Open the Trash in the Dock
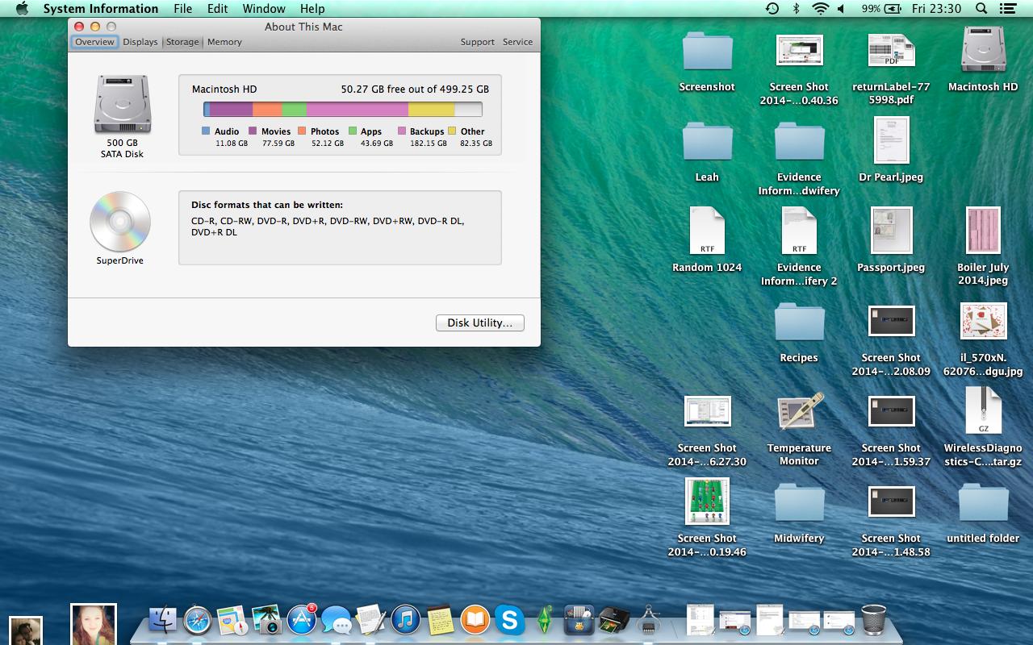Image resolution: width=1033 pixels, height=645 pixels. 874,620
